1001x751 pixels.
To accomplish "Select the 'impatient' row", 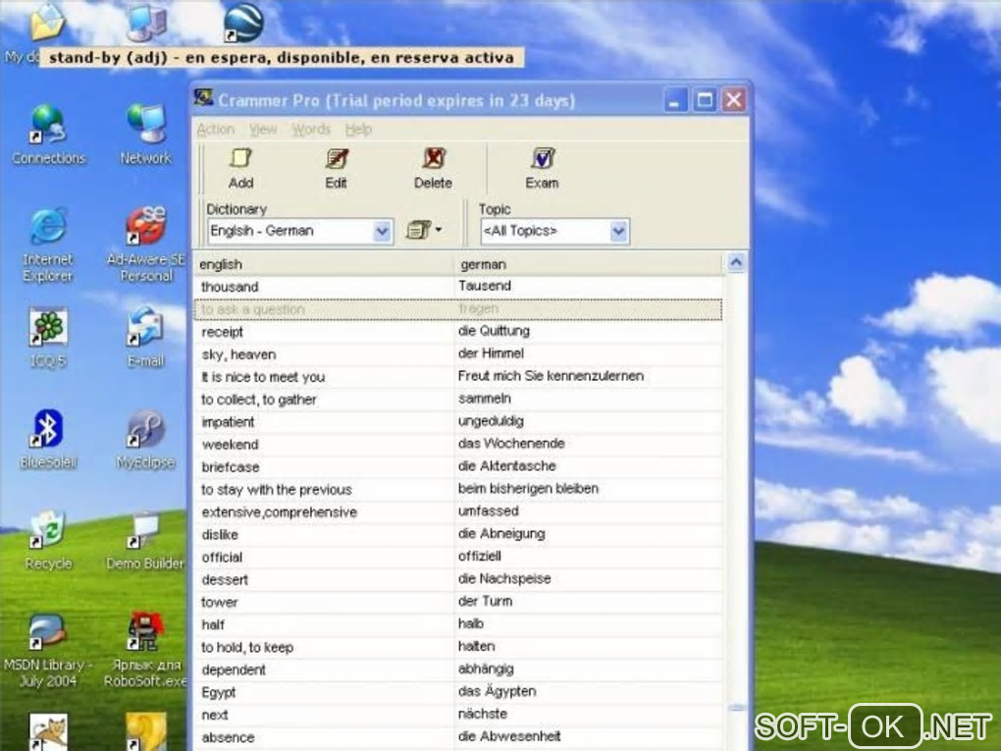I will point(458,421).
